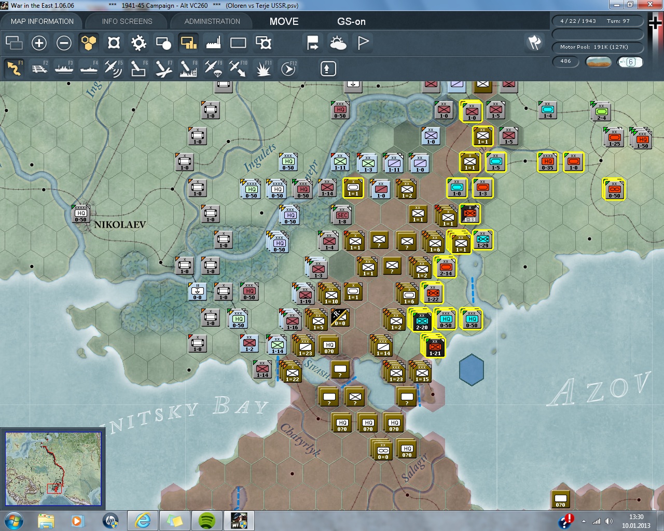This screenshot has width=664, height=531.
Task: Click the crossed flags icon
Action: [534, 43]
